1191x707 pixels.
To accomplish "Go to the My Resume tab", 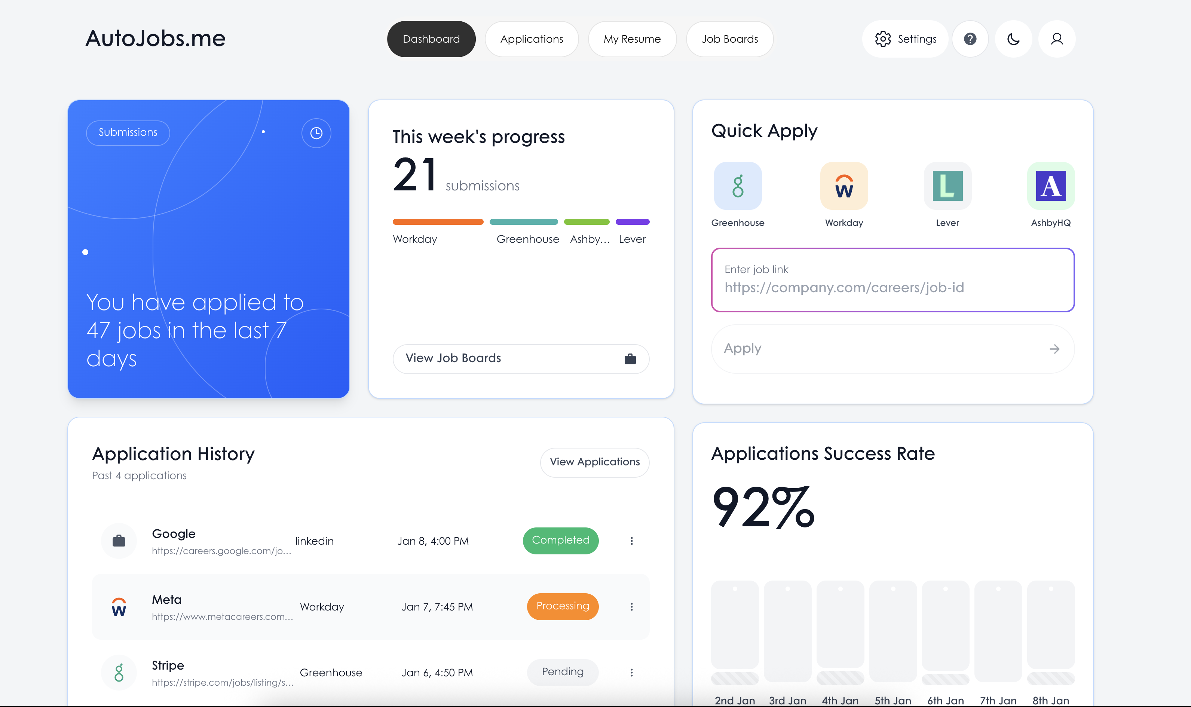I will [x=632, y=39].
